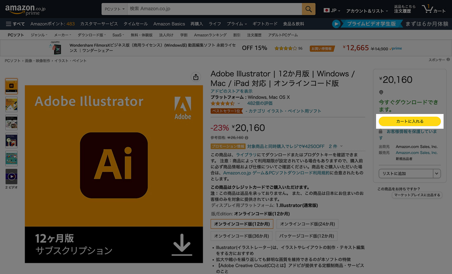Open Amazonランキング in subnav
Viewport: 452px width, 274px height.
pyautogui.click(x=210, y=35)
